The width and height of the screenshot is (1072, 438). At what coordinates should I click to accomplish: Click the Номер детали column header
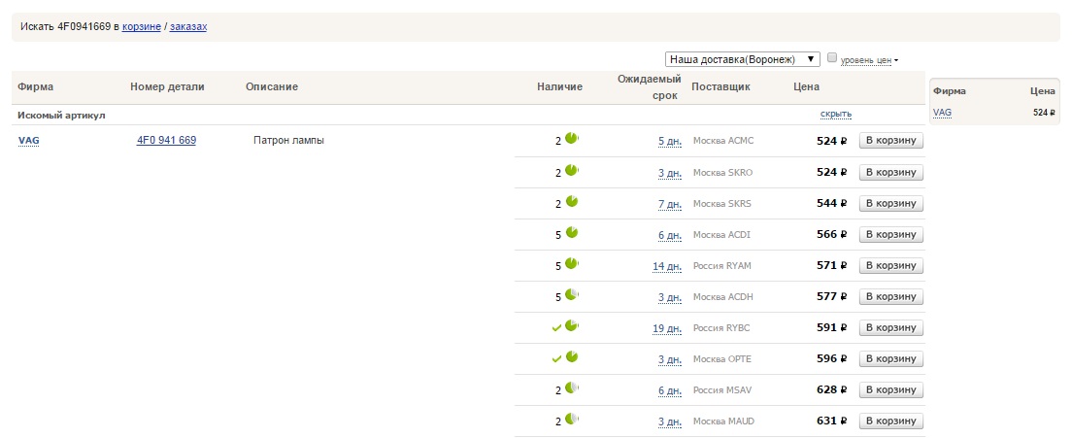pyautogui.click(x=167, y=86)
